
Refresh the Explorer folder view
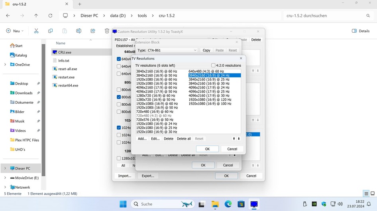(50, 16)
